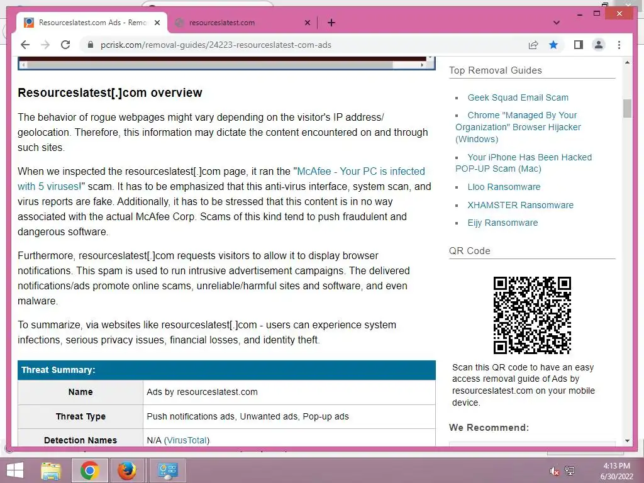Click the Chrome taskbar icon

coord(90,470)
